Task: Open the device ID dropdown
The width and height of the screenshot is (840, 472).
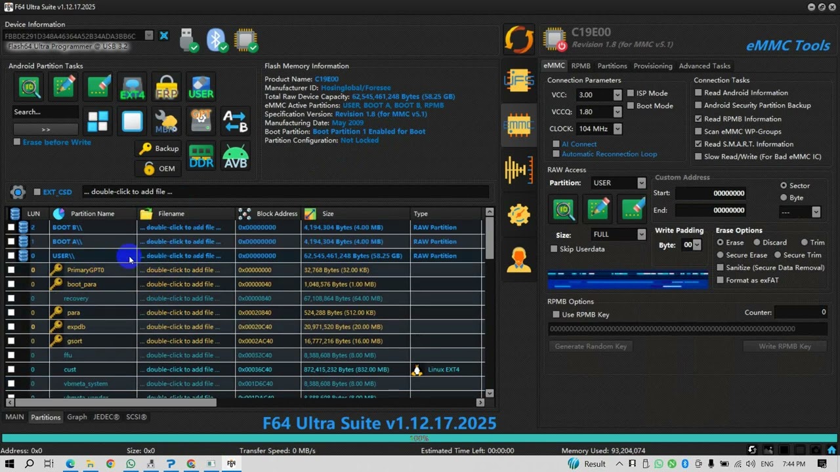Action: tap(149, 35)
